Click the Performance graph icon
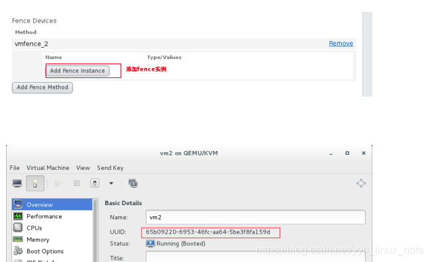430x262 pixels. 18,216
